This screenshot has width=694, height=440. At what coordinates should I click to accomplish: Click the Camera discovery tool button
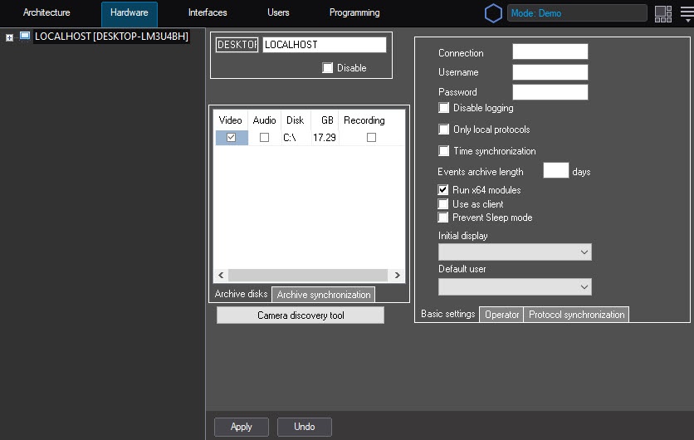(301, 315)
